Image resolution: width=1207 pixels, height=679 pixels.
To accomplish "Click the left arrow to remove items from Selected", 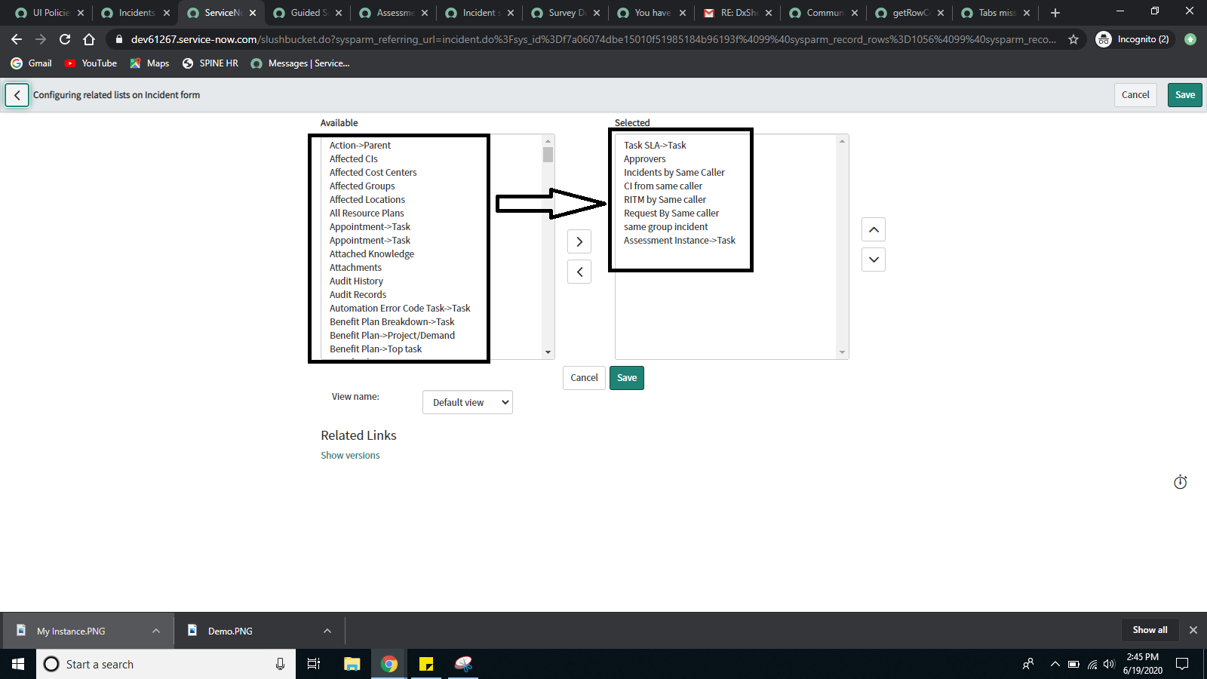I will pyautogui.click(x=579, y=272).
